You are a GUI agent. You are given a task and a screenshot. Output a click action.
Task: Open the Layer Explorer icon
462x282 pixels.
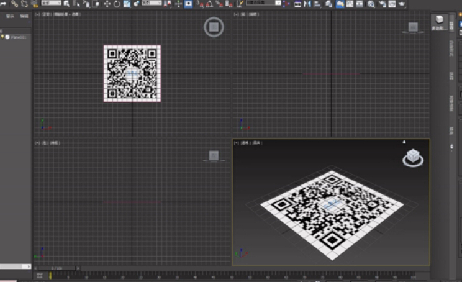[329, 4]
